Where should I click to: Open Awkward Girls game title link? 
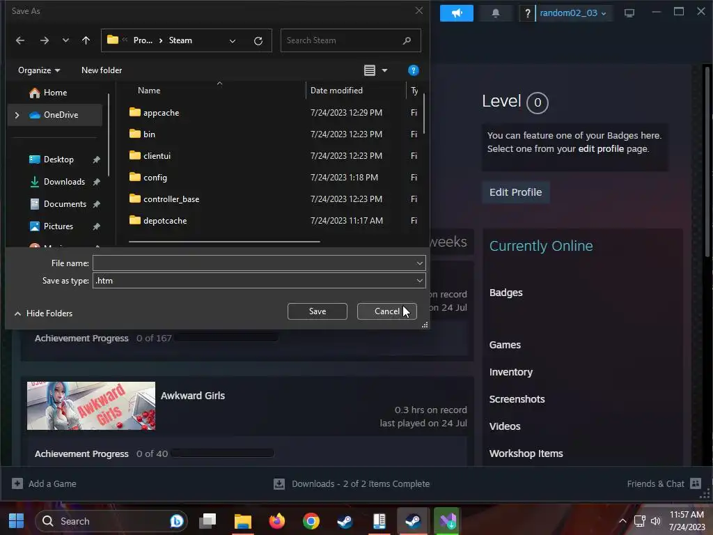[193, 396]
